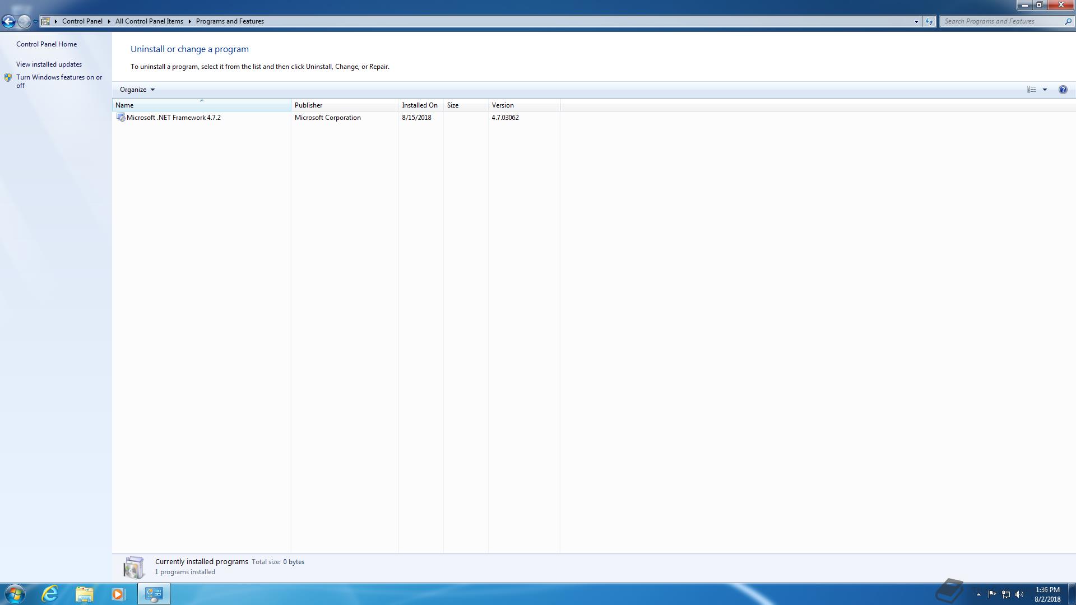The width and height of the screenshot is (1076, 605).
Task: Launch Windows Media Player from taskbar
Action: 118,594
